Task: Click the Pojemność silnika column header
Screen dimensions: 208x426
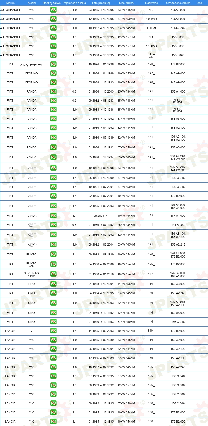Action: (x=74, y=3)
